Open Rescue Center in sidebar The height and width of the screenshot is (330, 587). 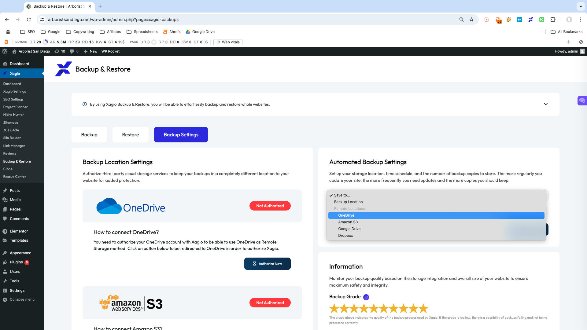coord(15,177)
